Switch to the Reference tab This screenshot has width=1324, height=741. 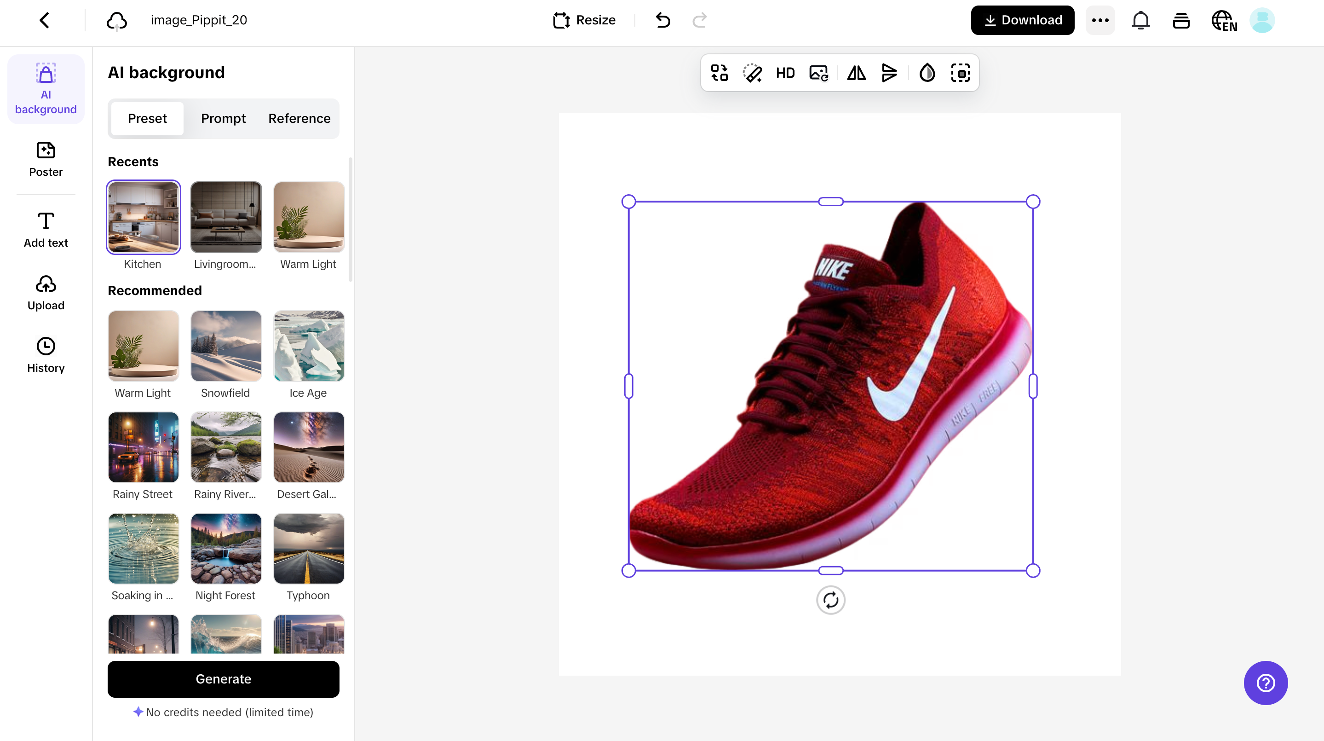[x=299, y=118]
